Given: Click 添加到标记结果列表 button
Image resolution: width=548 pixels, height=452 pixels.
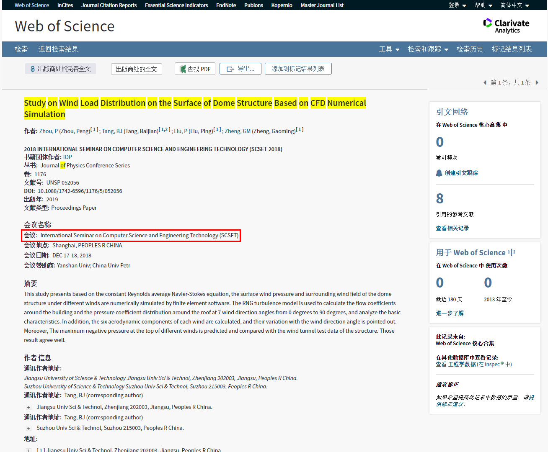Looking at the screenshot, I should (298, 69).
